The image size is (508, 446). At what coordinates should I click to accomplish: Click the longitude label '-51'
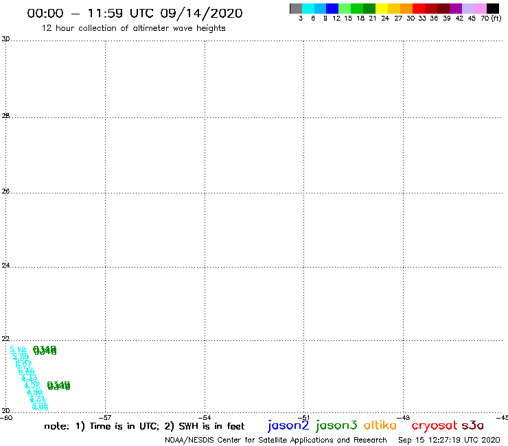[304, 418]
